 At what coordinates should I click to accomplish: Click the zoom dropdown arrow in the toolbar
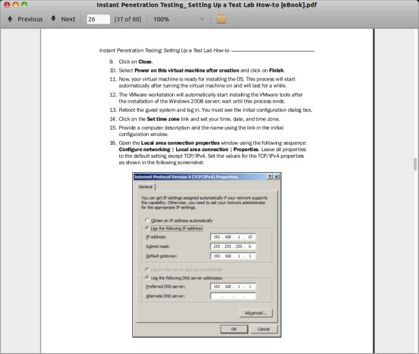[x=202, y=19]
